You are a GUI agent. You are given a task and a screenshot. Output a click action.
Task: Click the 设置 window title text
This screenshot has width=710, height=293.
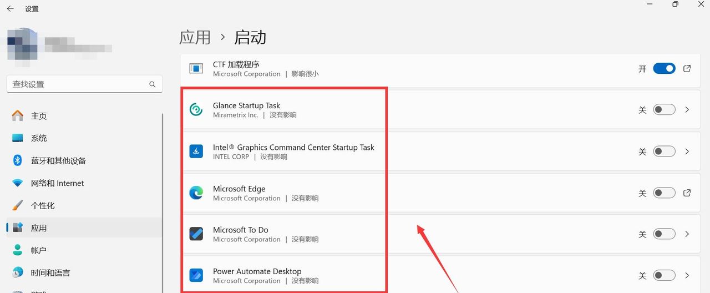pos(32,9)
